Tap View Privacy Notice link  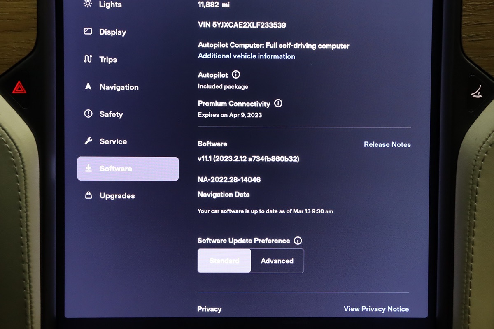[376, 309]
